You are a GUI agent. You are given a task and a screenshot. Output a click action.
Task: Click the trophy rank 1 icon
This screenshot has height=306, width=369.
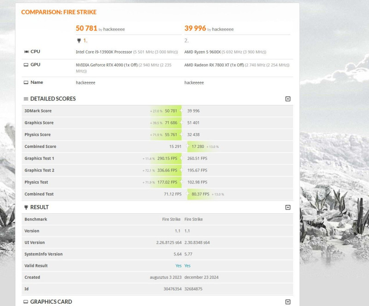pos(79,41)
